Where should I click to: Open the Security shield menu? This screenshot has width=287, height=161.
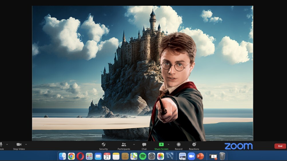coord(103,146)
